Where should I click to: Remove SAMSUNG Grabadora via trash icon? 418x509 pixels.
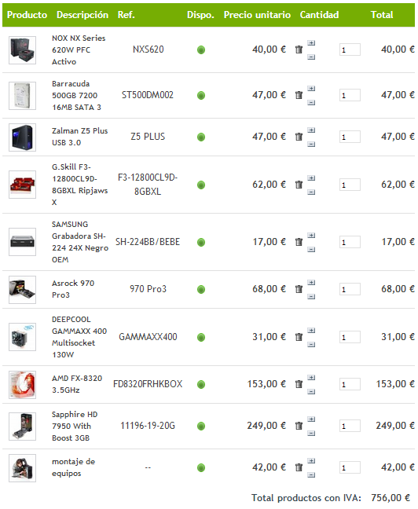(299, 242)
